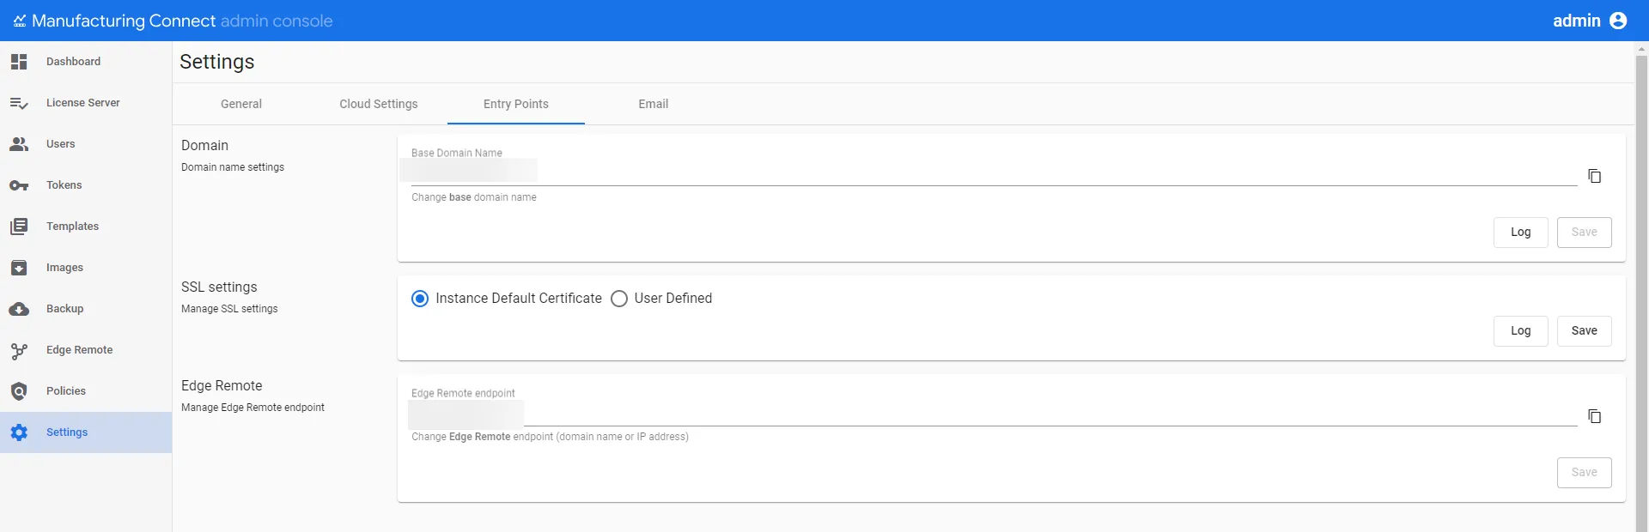1649x532 pixels.
Task: Choose the User Defined radio option
Action: pyautogui.click(x=619, y=299)
